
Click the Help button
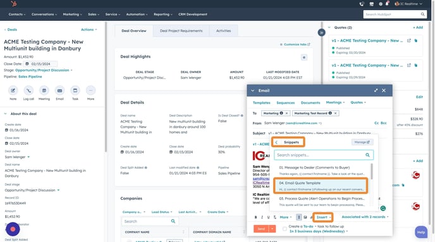(421, 233)
